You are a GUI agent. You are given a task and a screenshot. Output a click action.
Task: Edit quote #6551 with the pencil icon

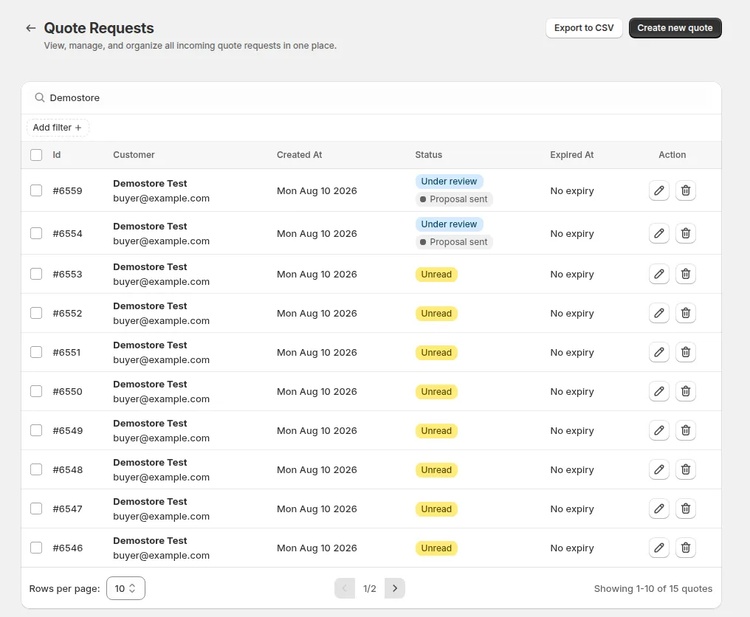(658, 353)
